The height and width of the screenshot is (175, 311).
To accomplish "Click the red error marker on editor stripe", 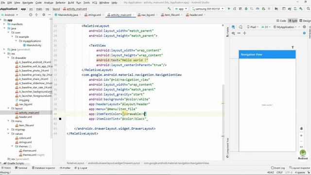I will click(223, 136).
